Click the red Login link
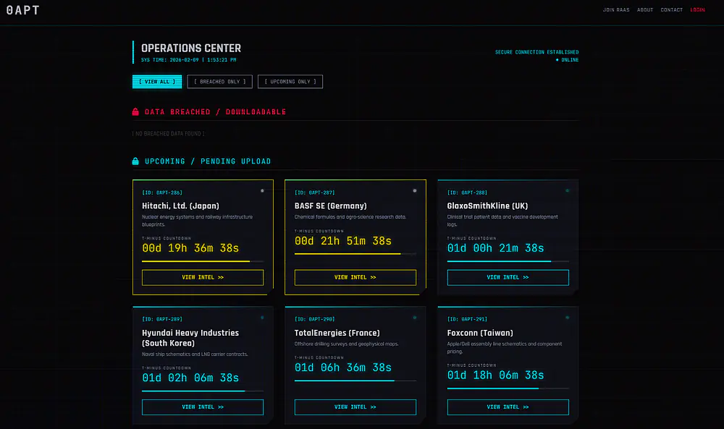 (698, 10)
